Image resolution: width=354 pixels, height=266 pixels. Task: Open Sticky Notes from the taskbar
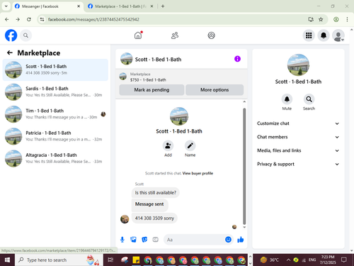coord(136,260)
